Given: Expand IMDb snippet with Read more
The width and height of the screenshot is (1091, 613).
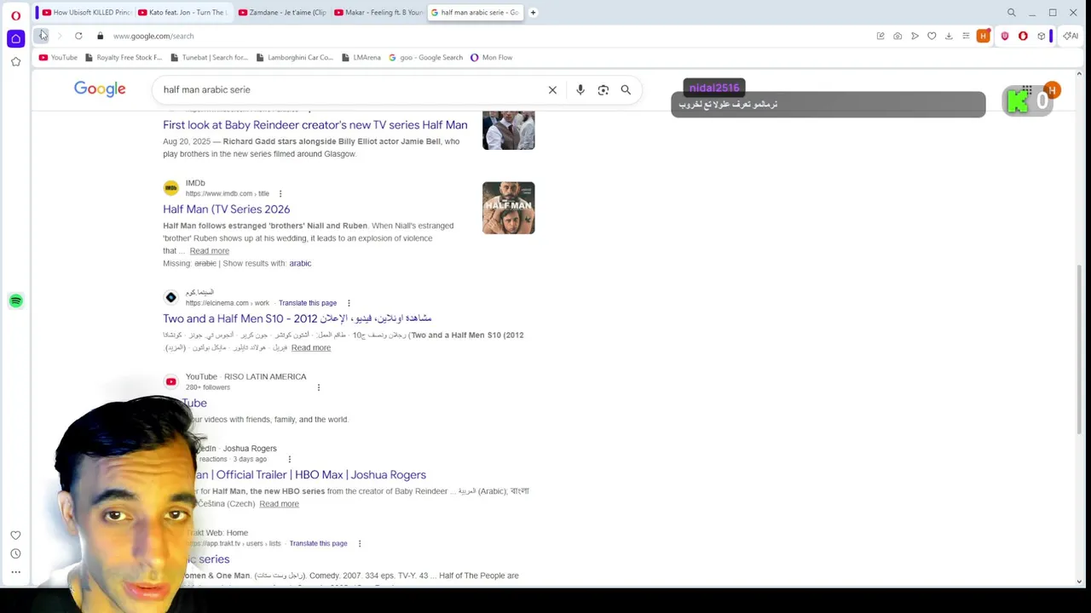Looking at the screenshot, I should (x=210, y=251).
